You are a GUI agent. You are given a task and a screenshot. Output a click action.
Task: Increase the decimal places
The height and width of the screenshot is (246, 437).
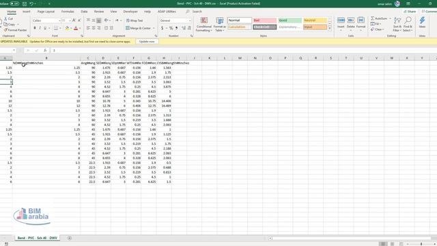pyautogui.click(x=184, y=28)
